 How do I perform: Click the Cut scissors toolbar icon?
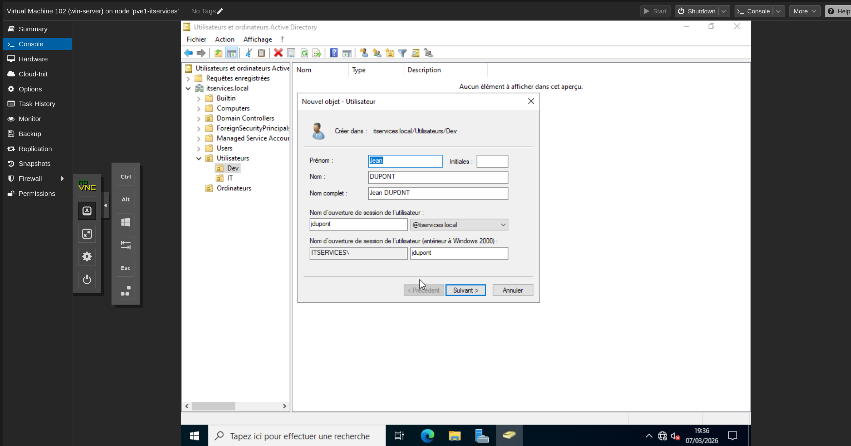click(249, 53)
